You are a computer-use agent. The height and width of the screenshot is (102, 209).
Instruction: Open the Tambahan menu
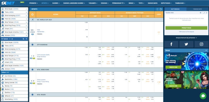(x=180, y=3)
